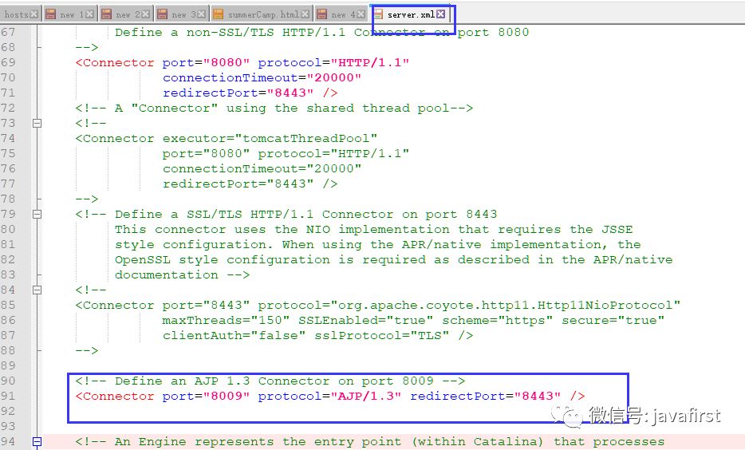Click the text "This connector uses the NIO"

(223, 230)
